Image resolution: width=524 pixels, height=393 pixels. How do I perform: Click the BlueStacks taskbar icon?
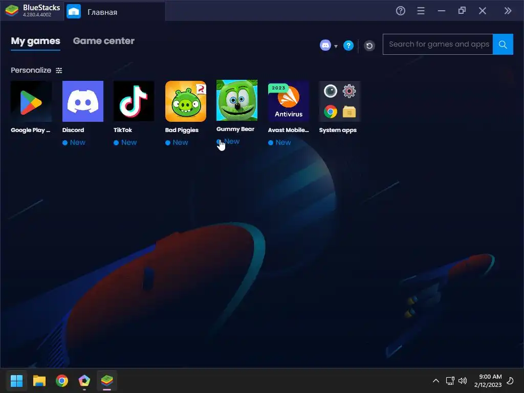click(107, 380)
